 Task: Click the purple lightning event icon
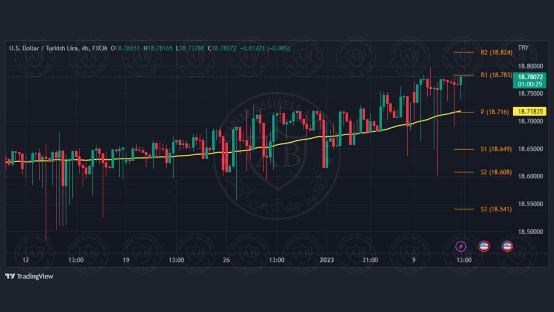461,246
